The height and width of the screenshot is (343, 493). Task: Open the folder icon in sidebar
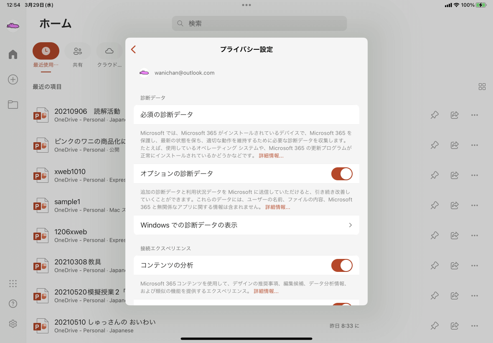[x=13, y=105]
